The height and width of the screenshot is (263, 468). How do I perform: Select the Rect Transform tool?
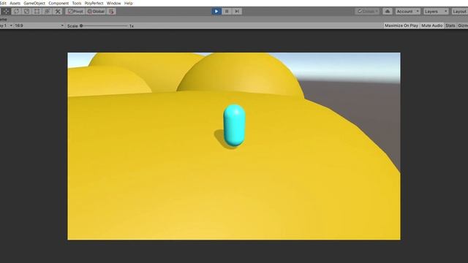37,12
